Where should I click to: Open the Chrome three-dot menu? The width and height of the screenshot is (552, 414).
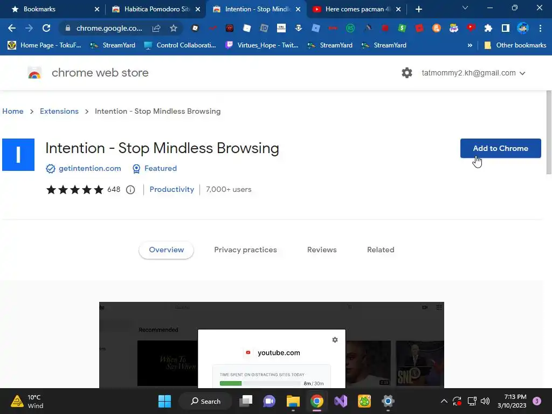[x=540, y=28]
